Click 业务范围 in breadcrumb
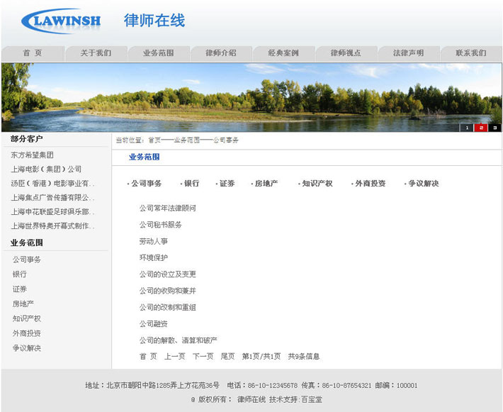503x412 pixels. [x=187, y=140]
